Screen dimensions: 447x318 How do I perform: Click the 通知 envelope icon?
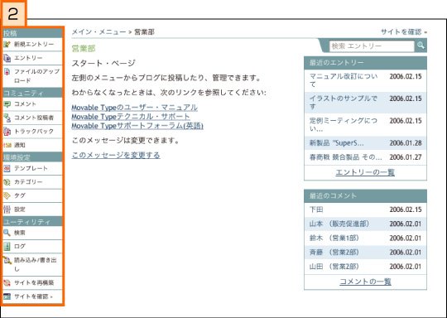7,145
